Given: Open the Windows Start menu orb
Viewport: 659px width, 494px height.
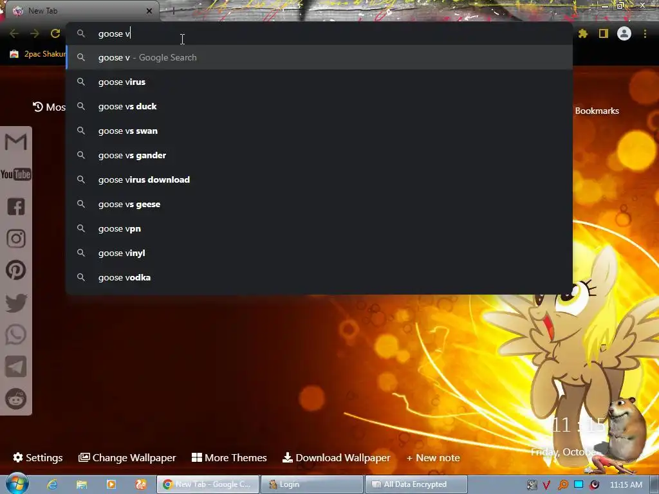Looking at the screenshot, I should coord(17,484).
